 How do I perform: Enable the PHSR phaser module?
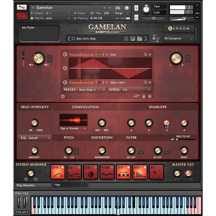point(107,172)
